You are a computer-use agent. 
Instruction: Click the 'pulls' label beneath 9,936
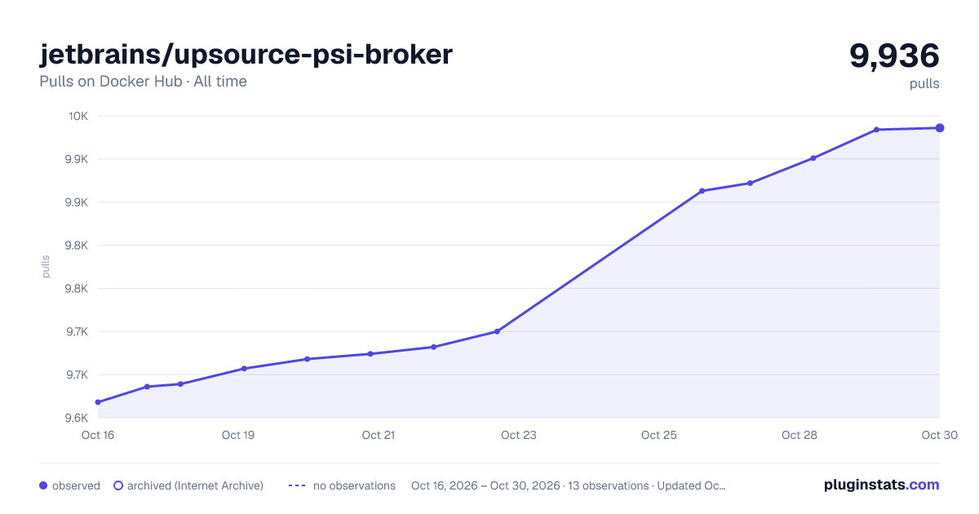(x=924, y=83)
